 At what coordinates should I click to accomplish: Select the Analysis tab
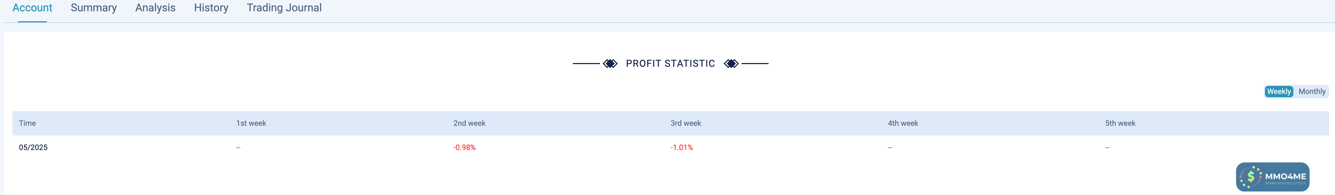[x=155, y=8]
